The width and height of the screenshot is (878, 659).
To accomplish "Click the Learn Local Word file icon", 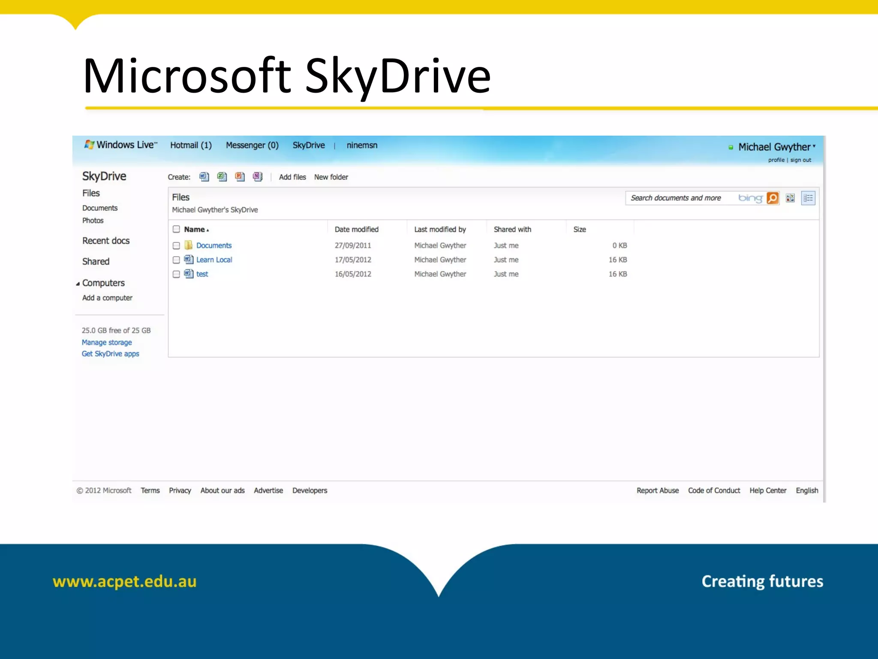I will click(x=189, y=259).
